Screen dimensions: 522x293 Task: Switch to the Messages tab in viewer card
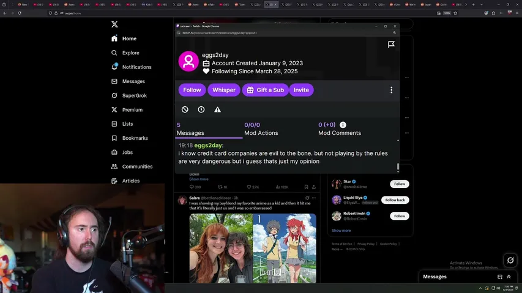(x=209, y=129)
